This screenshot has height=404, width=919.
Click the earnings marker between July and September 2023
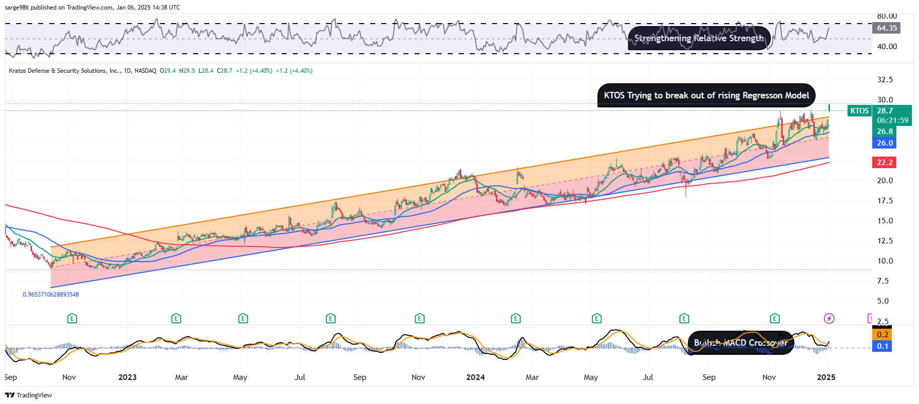330,318
